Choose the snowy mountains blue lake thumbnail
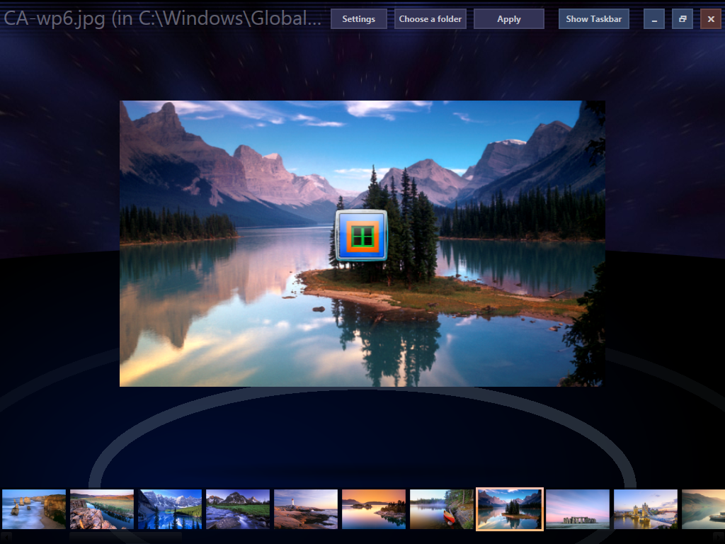The image size is (725, 544). [x=170, y=509]
